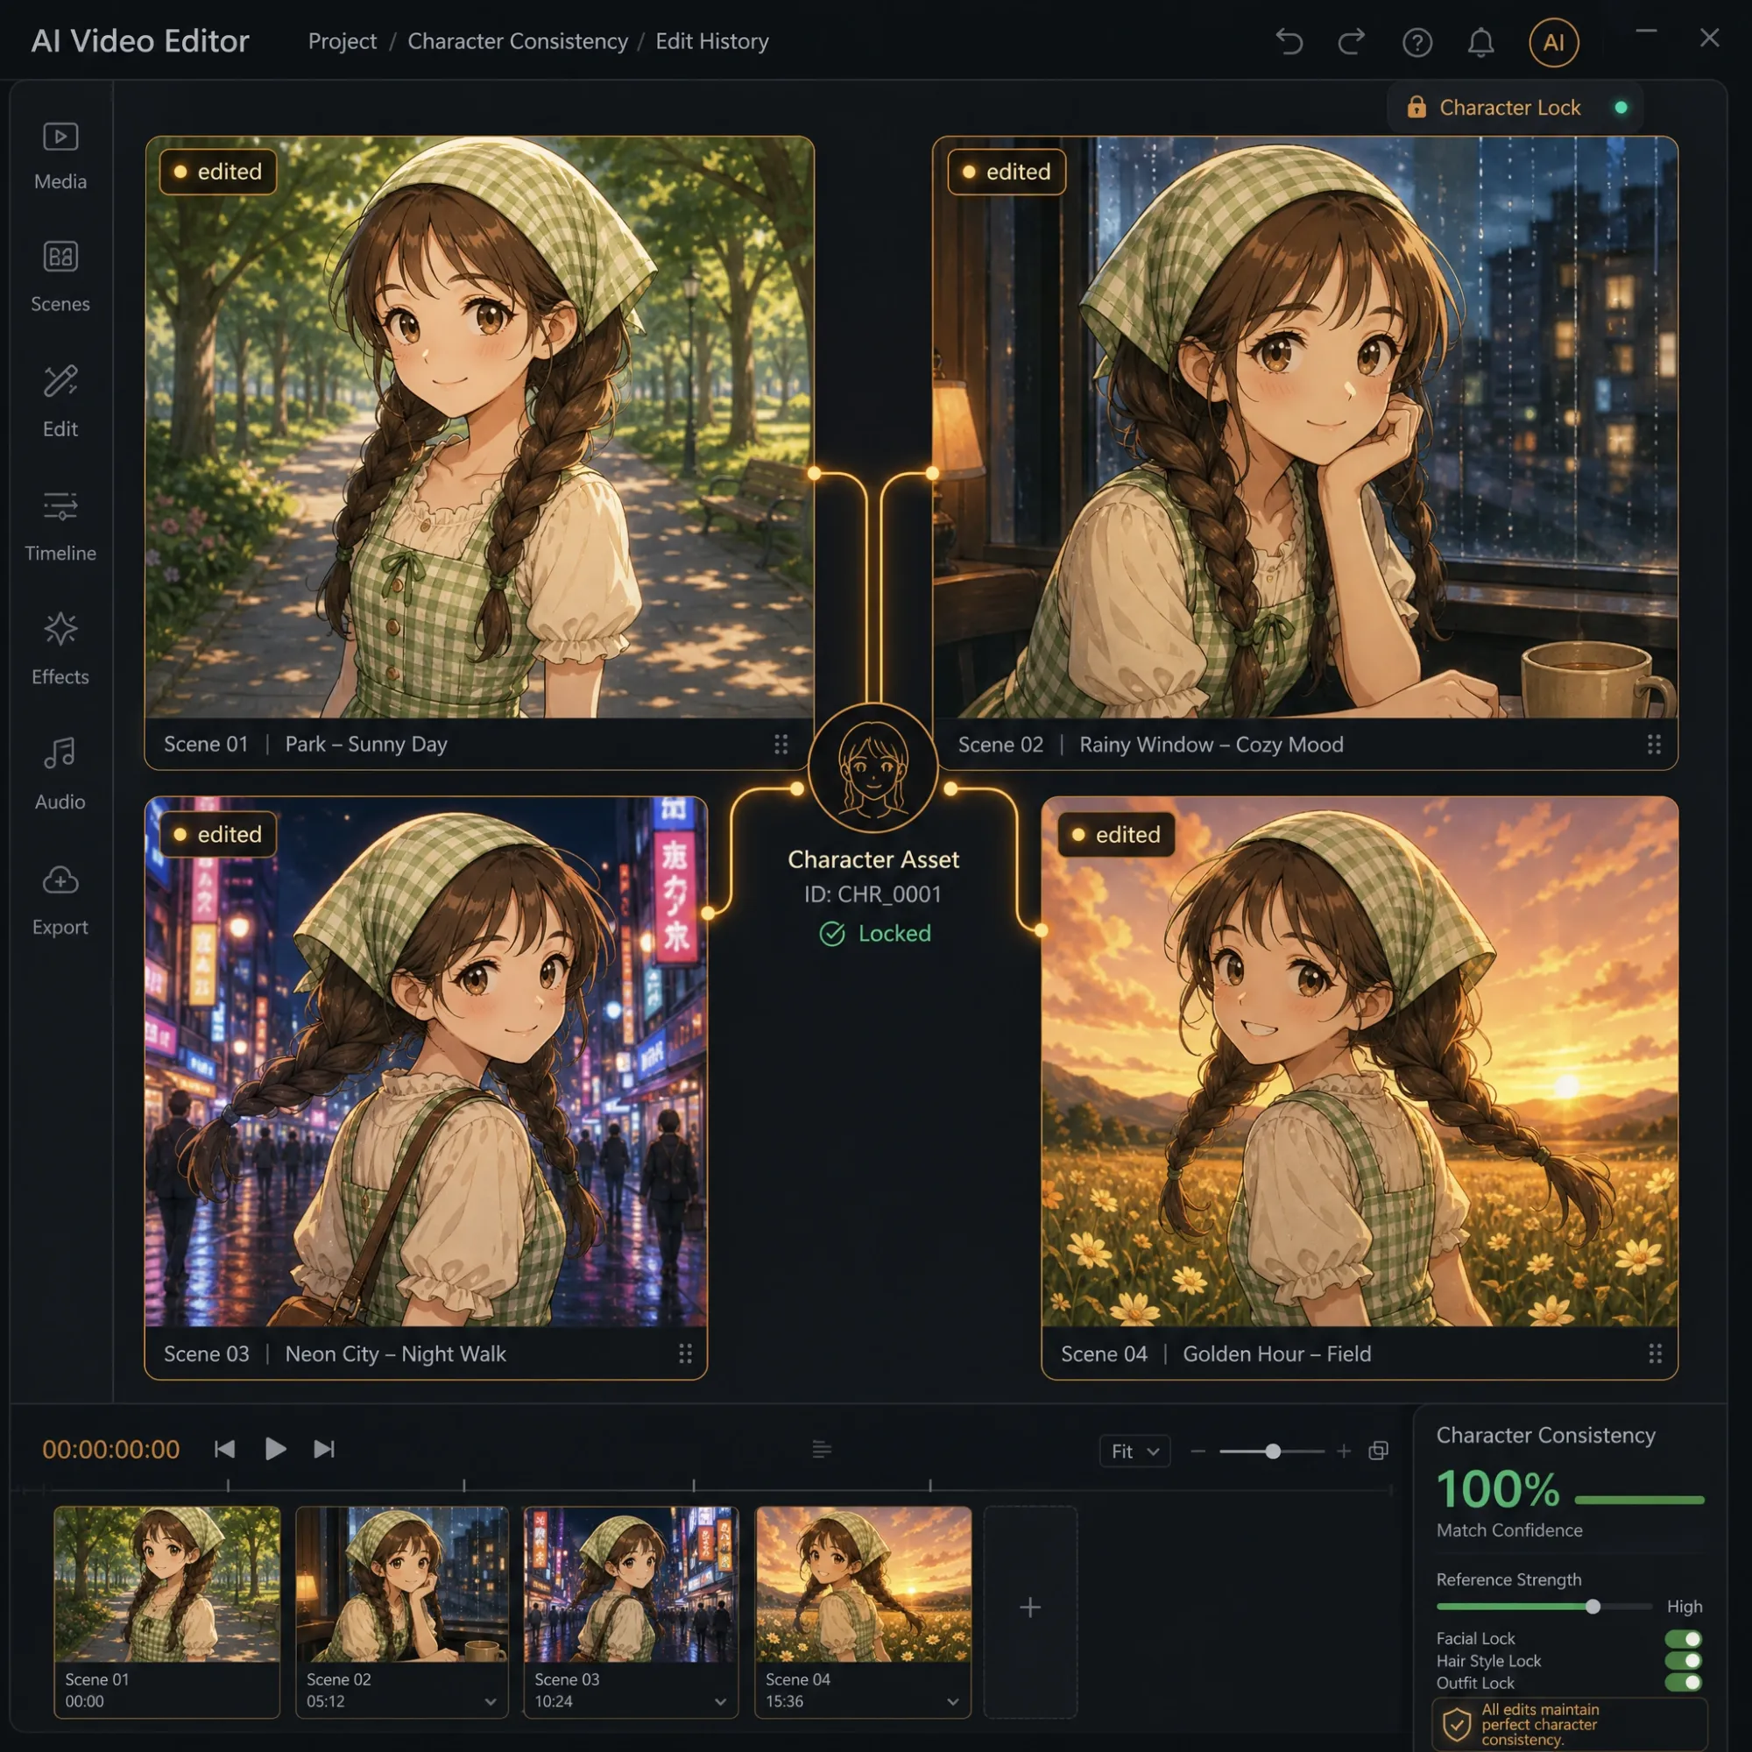Go to Character Consistency breadcrumb
This screenshot has height=1752, width=1752.
coord(518,42)
